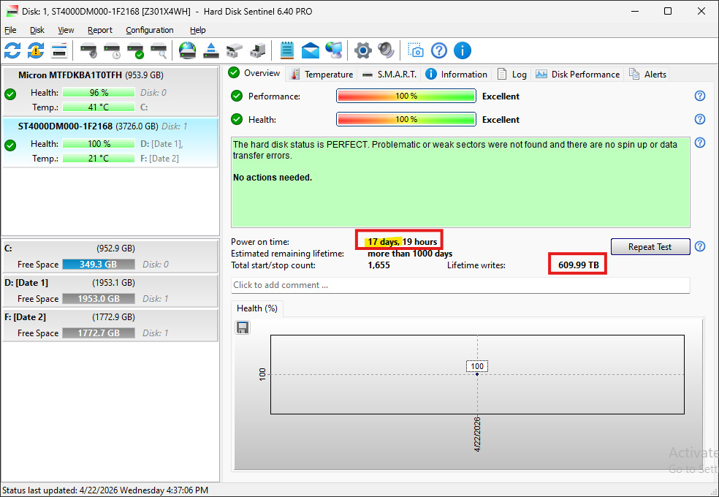Click the start/stop count value 1,655
719x497 pixels.
click(378, 265)
